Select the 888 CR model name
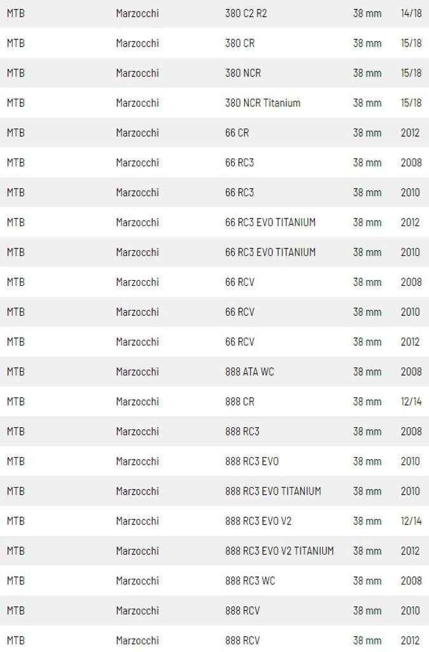429x652 pixels. [239, 402]
